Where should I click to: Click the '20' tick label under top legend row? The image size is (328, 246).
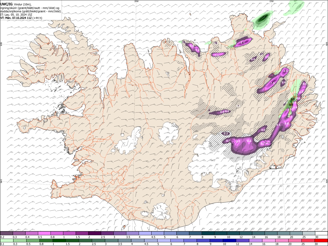pos(291,237)
